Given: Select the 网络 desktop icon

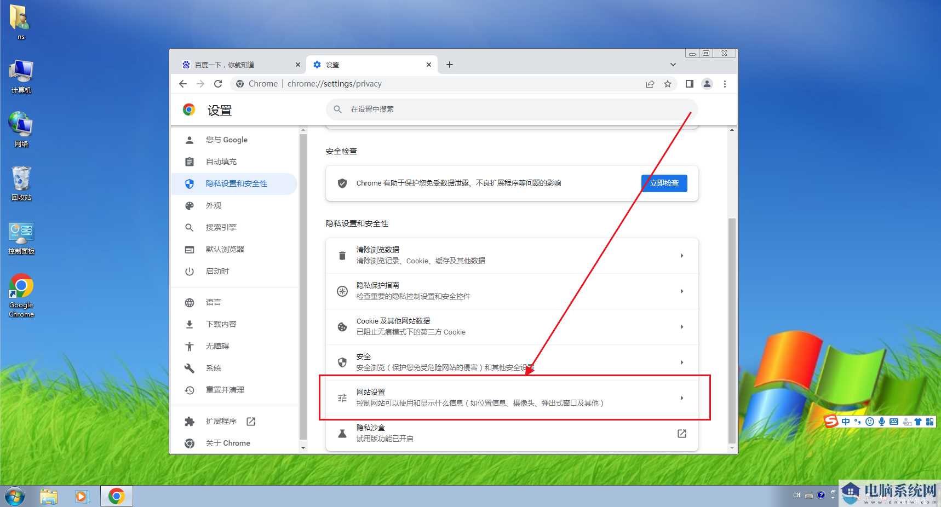Looking at the screenshot, I should click(21, 130).
